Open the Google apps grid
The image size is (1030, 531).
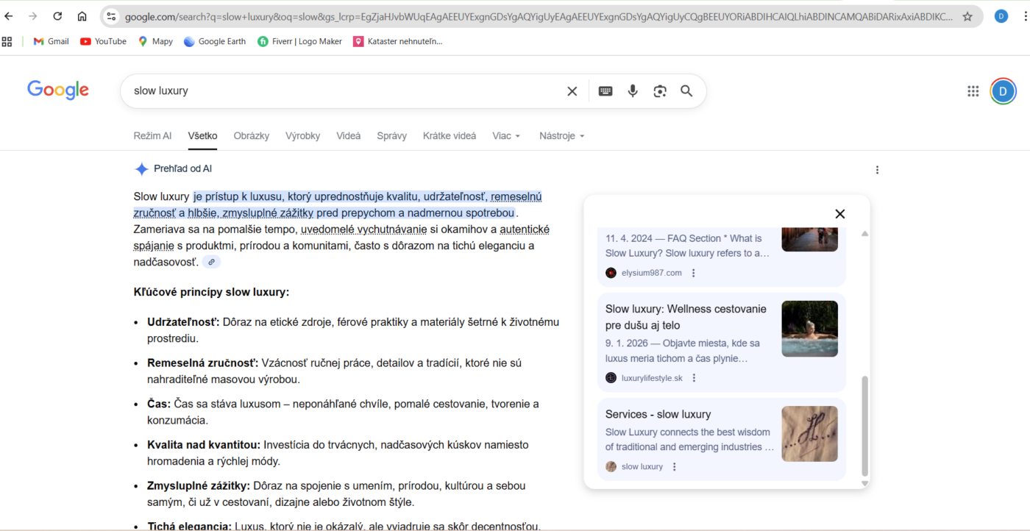[973, 91]
